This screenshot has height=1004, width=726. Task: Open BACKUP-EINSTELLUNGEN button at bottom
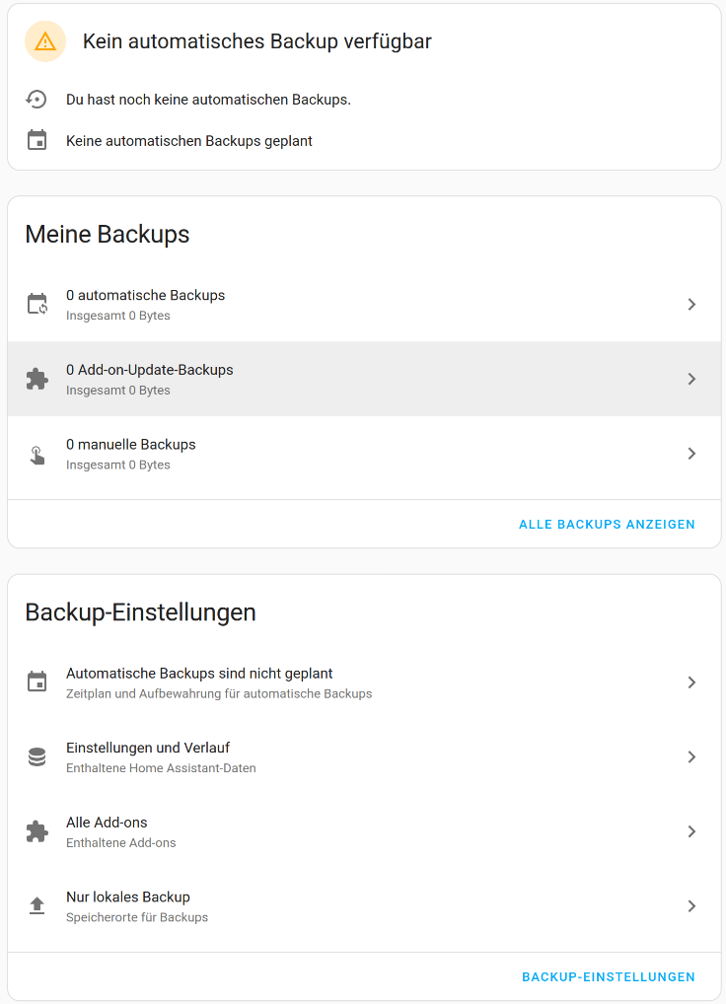608,977
